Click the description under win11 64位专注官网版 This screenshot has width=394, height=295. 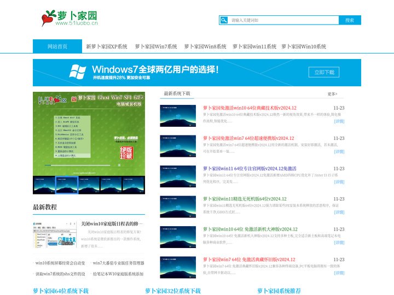tap(270, 178)
